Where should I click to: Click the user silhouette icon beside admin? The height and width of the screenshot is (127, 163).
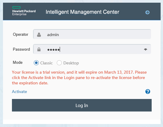click(x=39, y=35)
